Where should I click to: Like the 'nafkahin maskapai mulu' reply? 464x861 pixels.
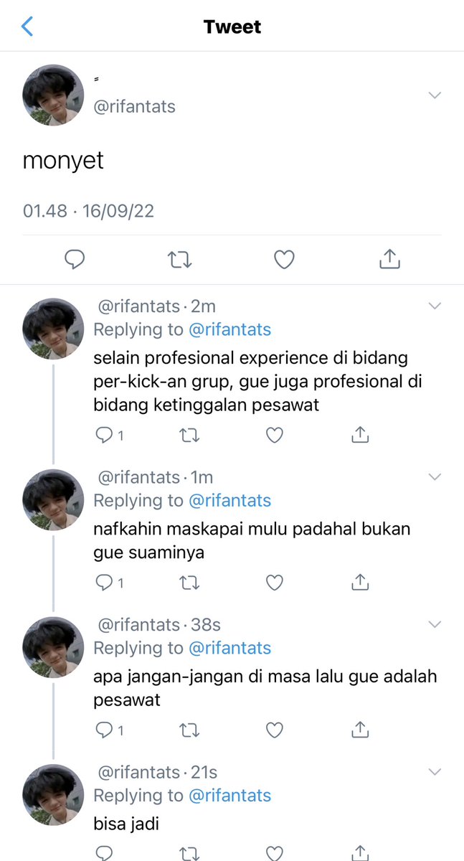274,583
